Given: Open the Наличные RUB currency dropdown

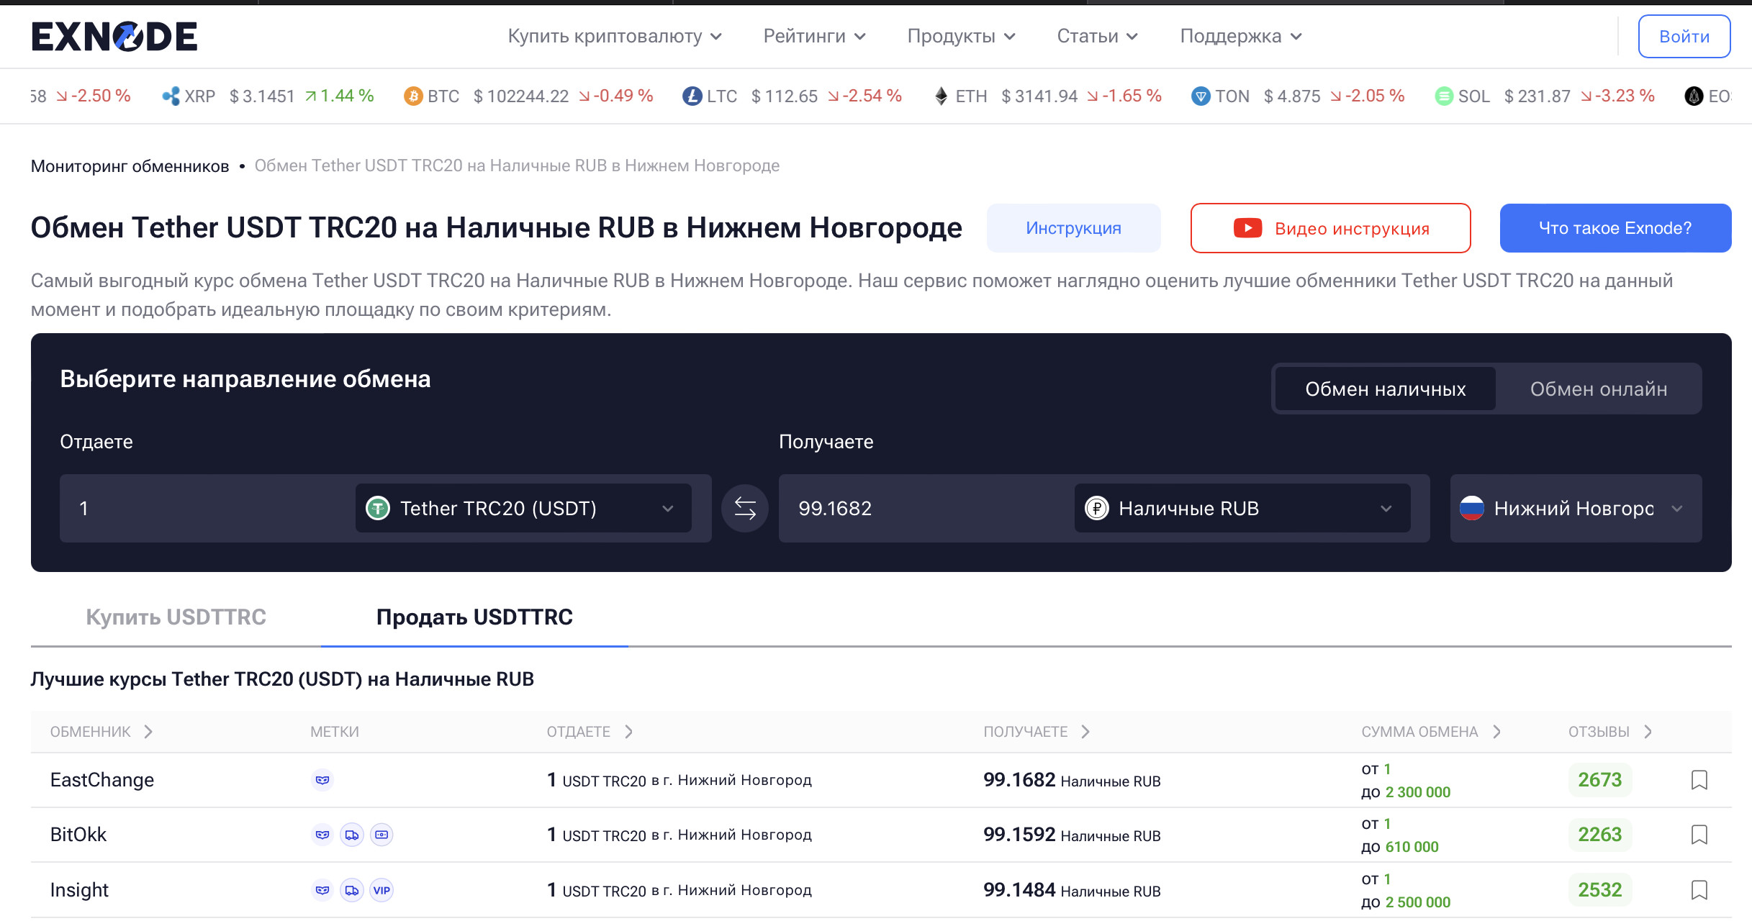Looking at the screenshot, I should click(1242, 509).
